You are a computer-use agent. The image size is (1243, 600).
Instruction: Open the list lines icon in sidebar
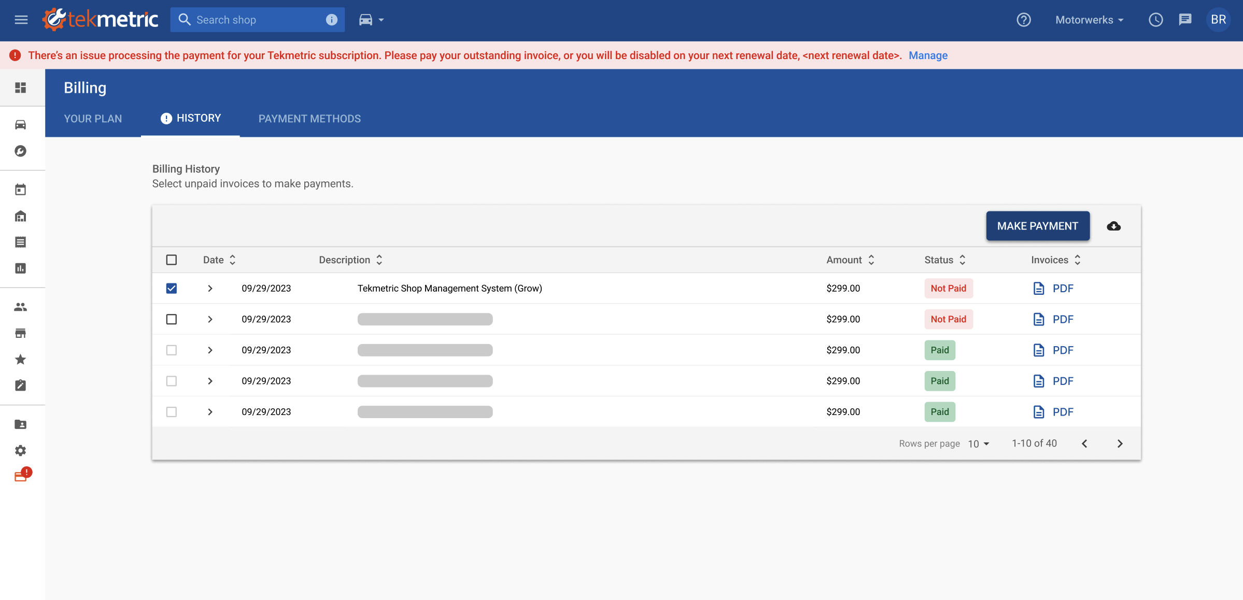pos(21,242)
